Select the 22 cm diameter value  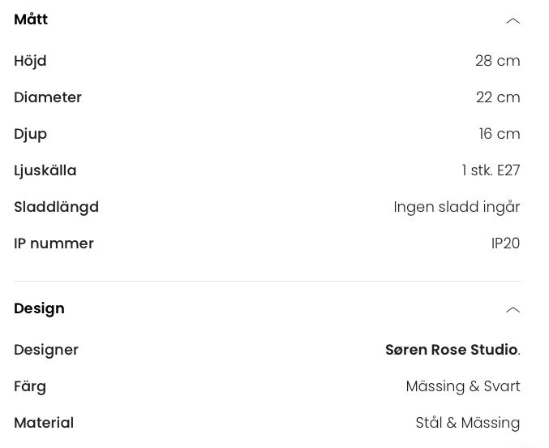coord(498,97)
